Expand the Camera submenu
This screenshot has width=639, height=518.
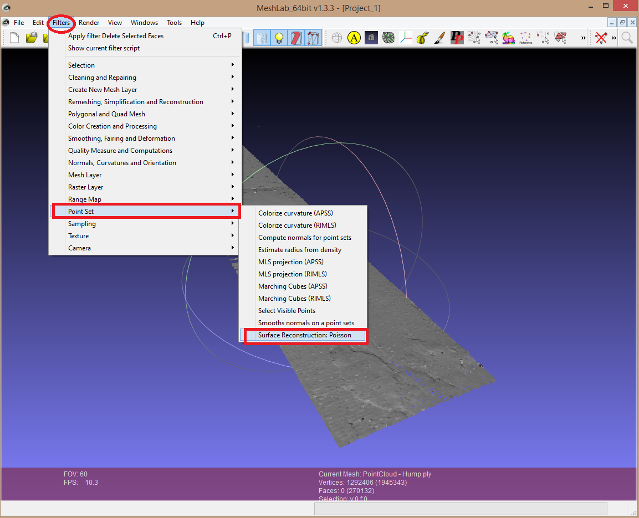(145, 248)
